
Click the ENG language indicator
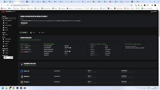pos(144,88)
